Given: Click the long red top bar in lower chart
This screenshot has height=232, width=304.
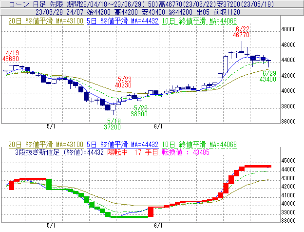Looking at the screenshot, I should pyautogui.click(x=258, y=166).
